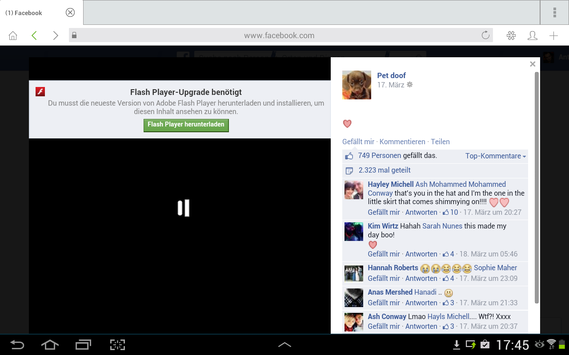
Task: Like Anas Mershed's comment
Action: (384, 303)
